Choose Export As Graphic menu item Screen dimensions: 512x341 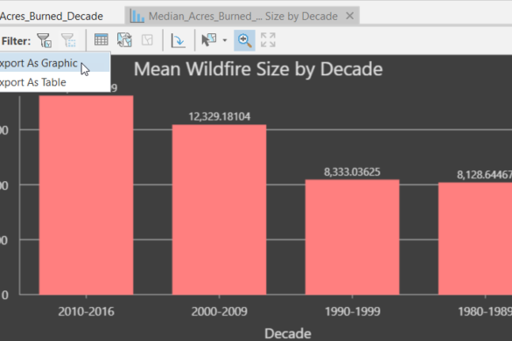click(54, 63)
